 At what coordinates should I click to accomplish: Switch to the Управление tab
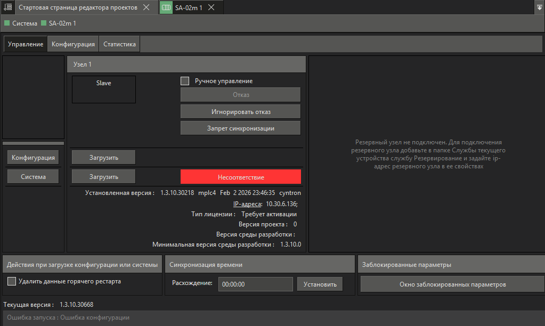pos(26,44)
